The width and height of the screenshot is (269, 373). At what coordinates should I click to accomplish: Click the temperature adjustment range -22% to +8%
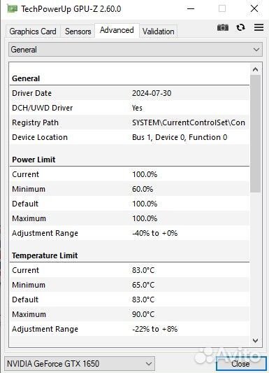click(155, 329)
